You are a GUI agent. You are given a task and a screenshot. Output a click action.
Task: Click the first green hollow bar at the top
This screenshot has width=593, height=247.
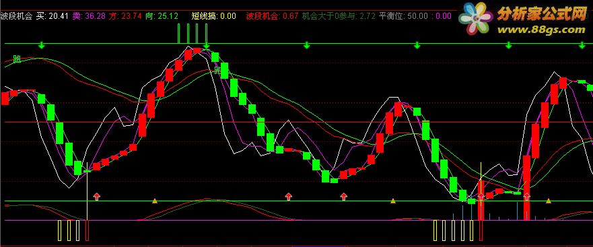point(178,33)
